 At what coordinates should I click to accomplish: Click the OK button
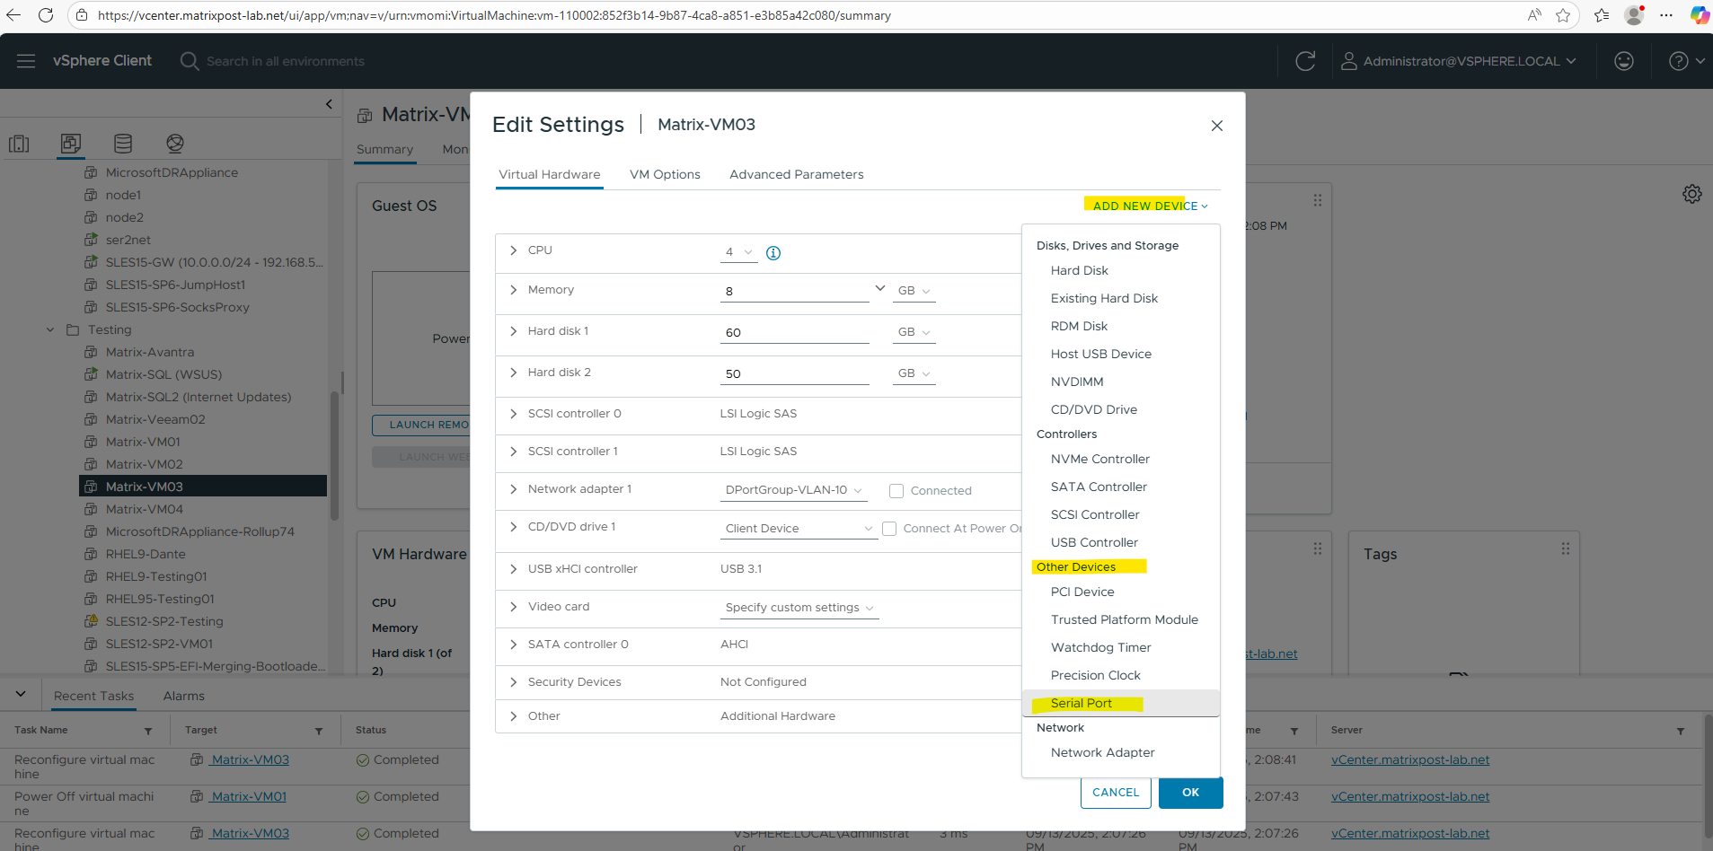1191,793
